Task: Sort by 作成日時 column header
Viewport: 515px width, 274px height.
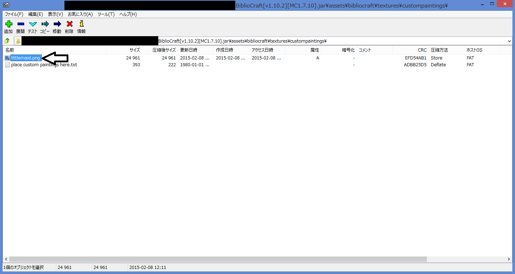Action: (231, 50)
